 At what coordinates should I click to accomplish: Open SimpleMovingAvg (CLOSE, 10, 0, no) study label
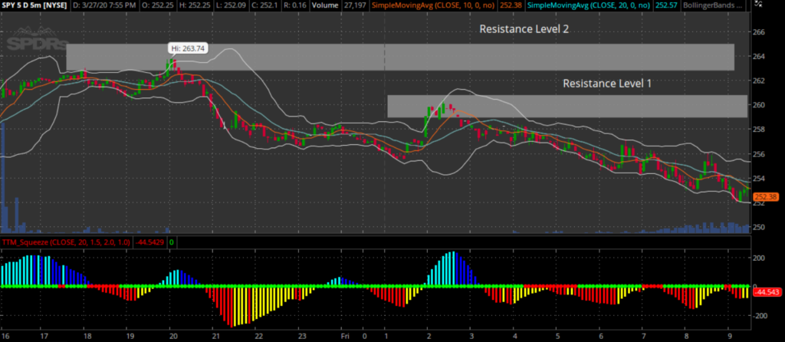(432, 5)
